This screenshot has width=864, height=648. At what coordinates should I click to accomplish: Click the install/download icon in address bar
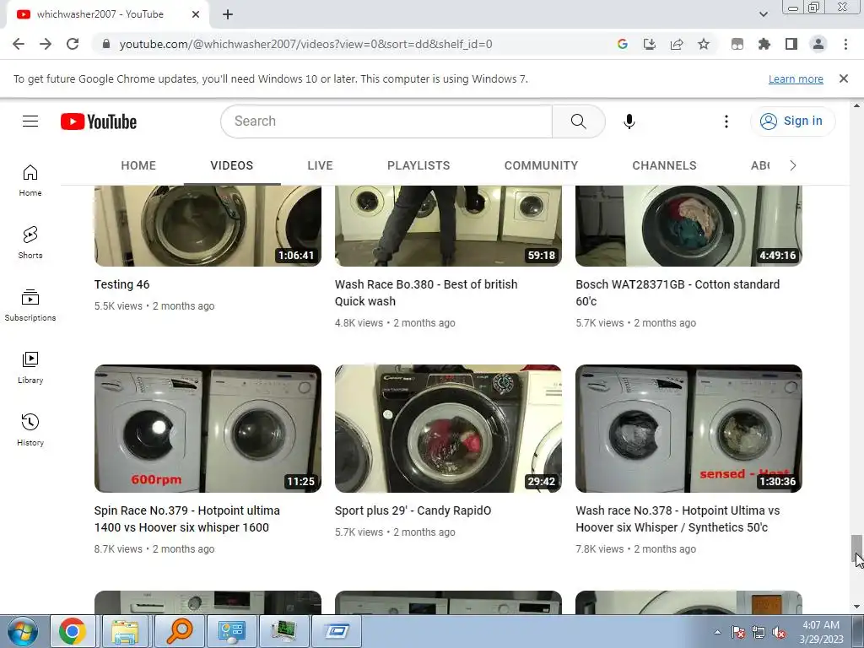[x=650, y=44]
